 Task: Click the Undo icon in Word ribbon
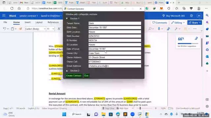click(x=4, y=29)
